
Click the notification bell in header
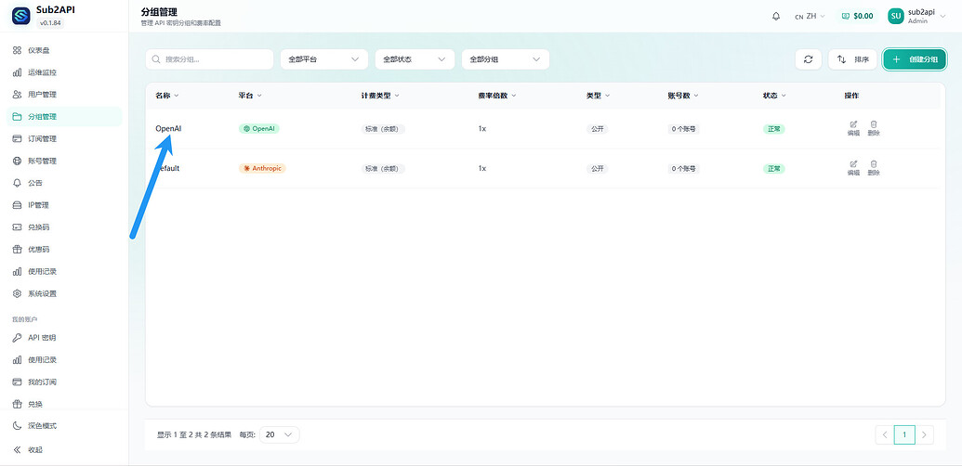click(x=776, y=16)
